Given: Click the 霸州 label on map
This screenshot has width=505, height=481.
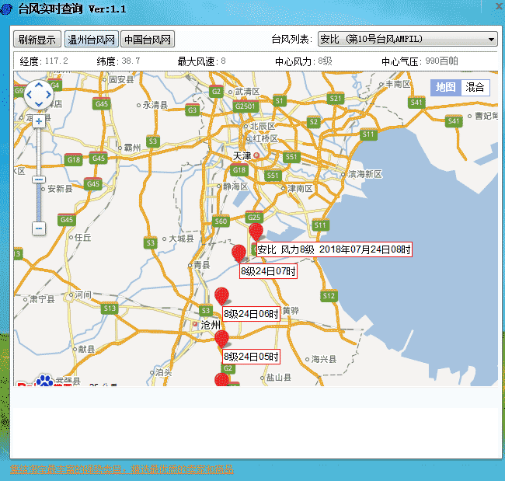Looking at the screenshot, I should [x=132, y=148].
